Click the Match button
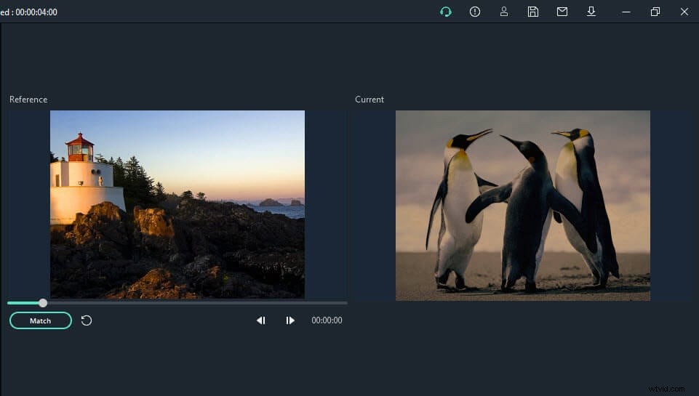The height and width of the screenshot is (396, 699). click(x=41, y=320)
